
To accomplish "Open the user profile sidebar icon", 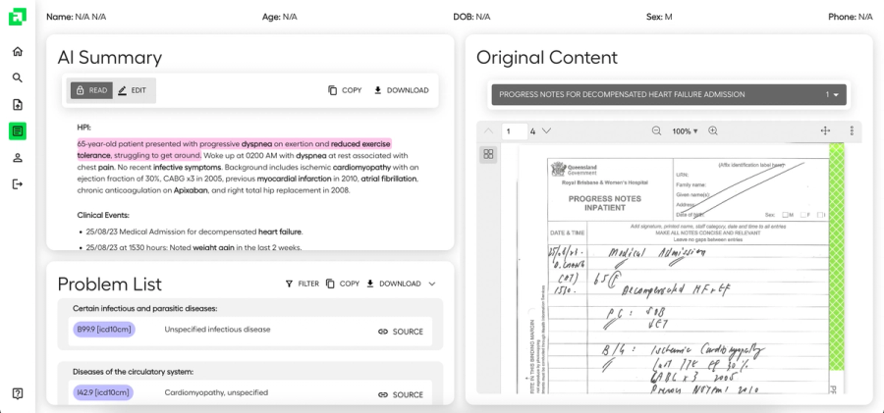I will [x=18, y=158].
